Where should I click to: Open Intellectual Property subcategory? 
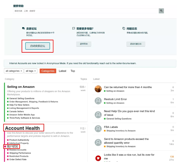[x=19, y=143]
